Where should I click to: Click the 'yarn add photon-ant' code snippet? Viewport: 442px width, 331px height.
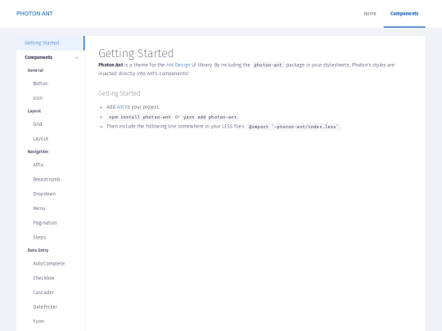click(210, 117)
